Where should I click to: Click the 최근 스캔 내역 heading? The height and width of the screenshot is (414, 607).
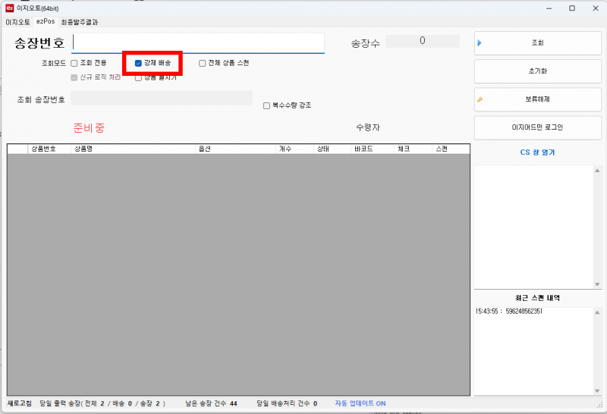[537, 298]
